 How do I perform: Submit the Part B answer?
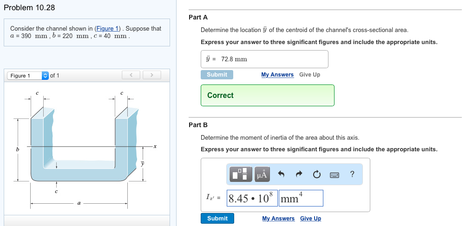217,218
